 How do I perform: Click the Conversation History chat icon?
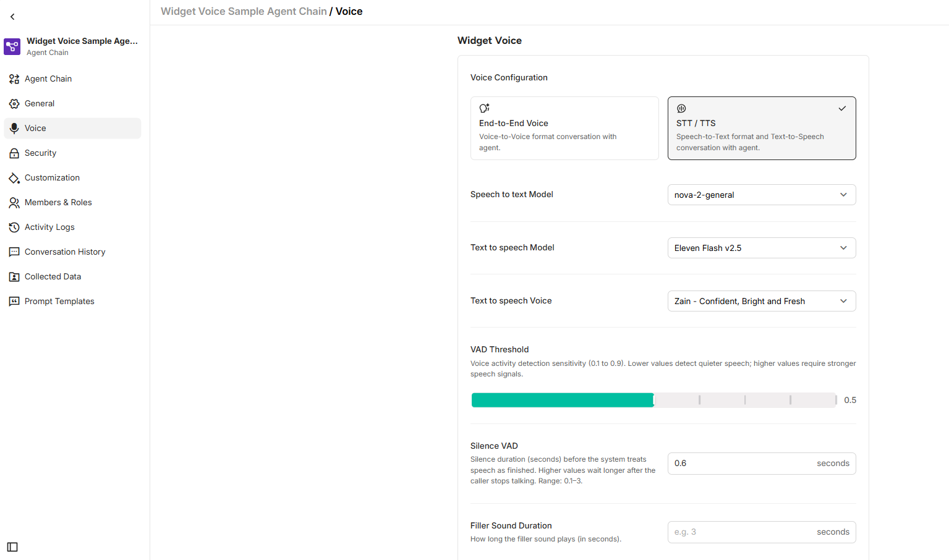pos(14,252)
